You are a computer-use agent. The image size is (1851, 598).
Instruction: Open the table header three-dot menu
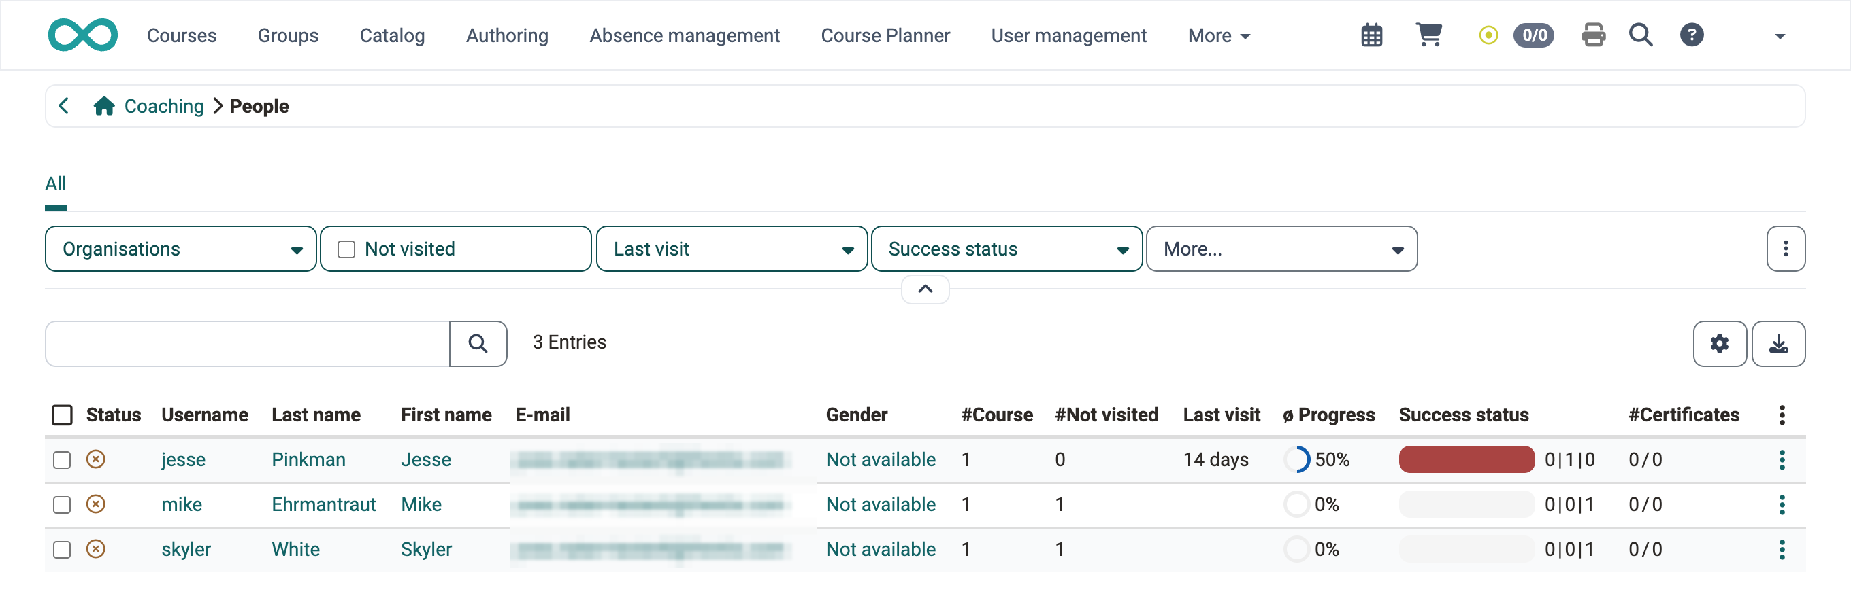click(1782, 415)
